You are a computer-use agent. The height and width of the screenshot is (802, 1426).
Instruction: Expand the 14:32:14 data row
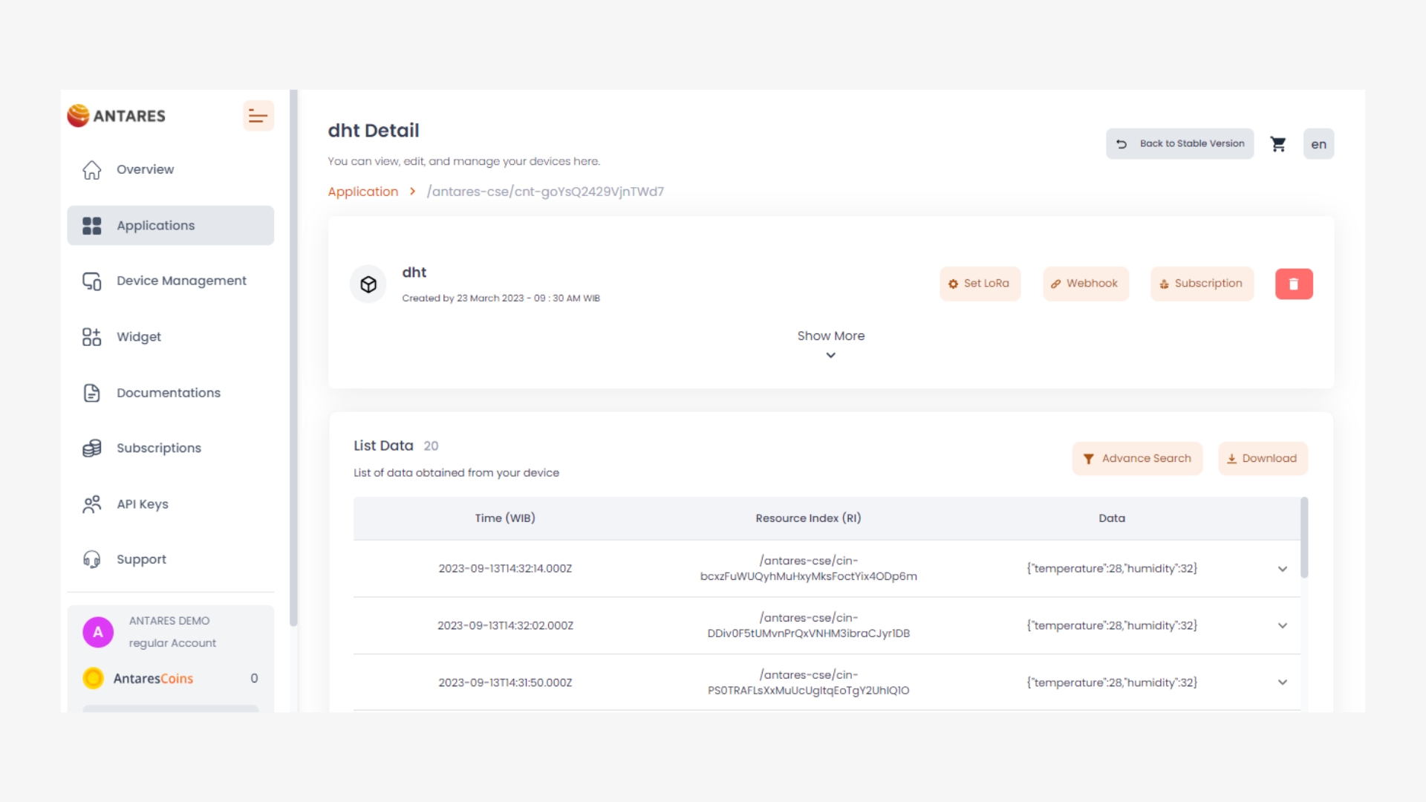click(x=1282, y=569)
